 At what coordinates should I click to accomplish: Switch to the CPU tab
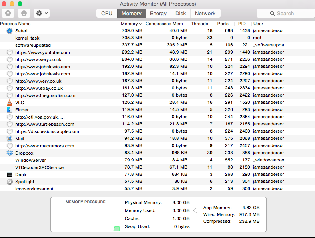[x=107, y=13]
